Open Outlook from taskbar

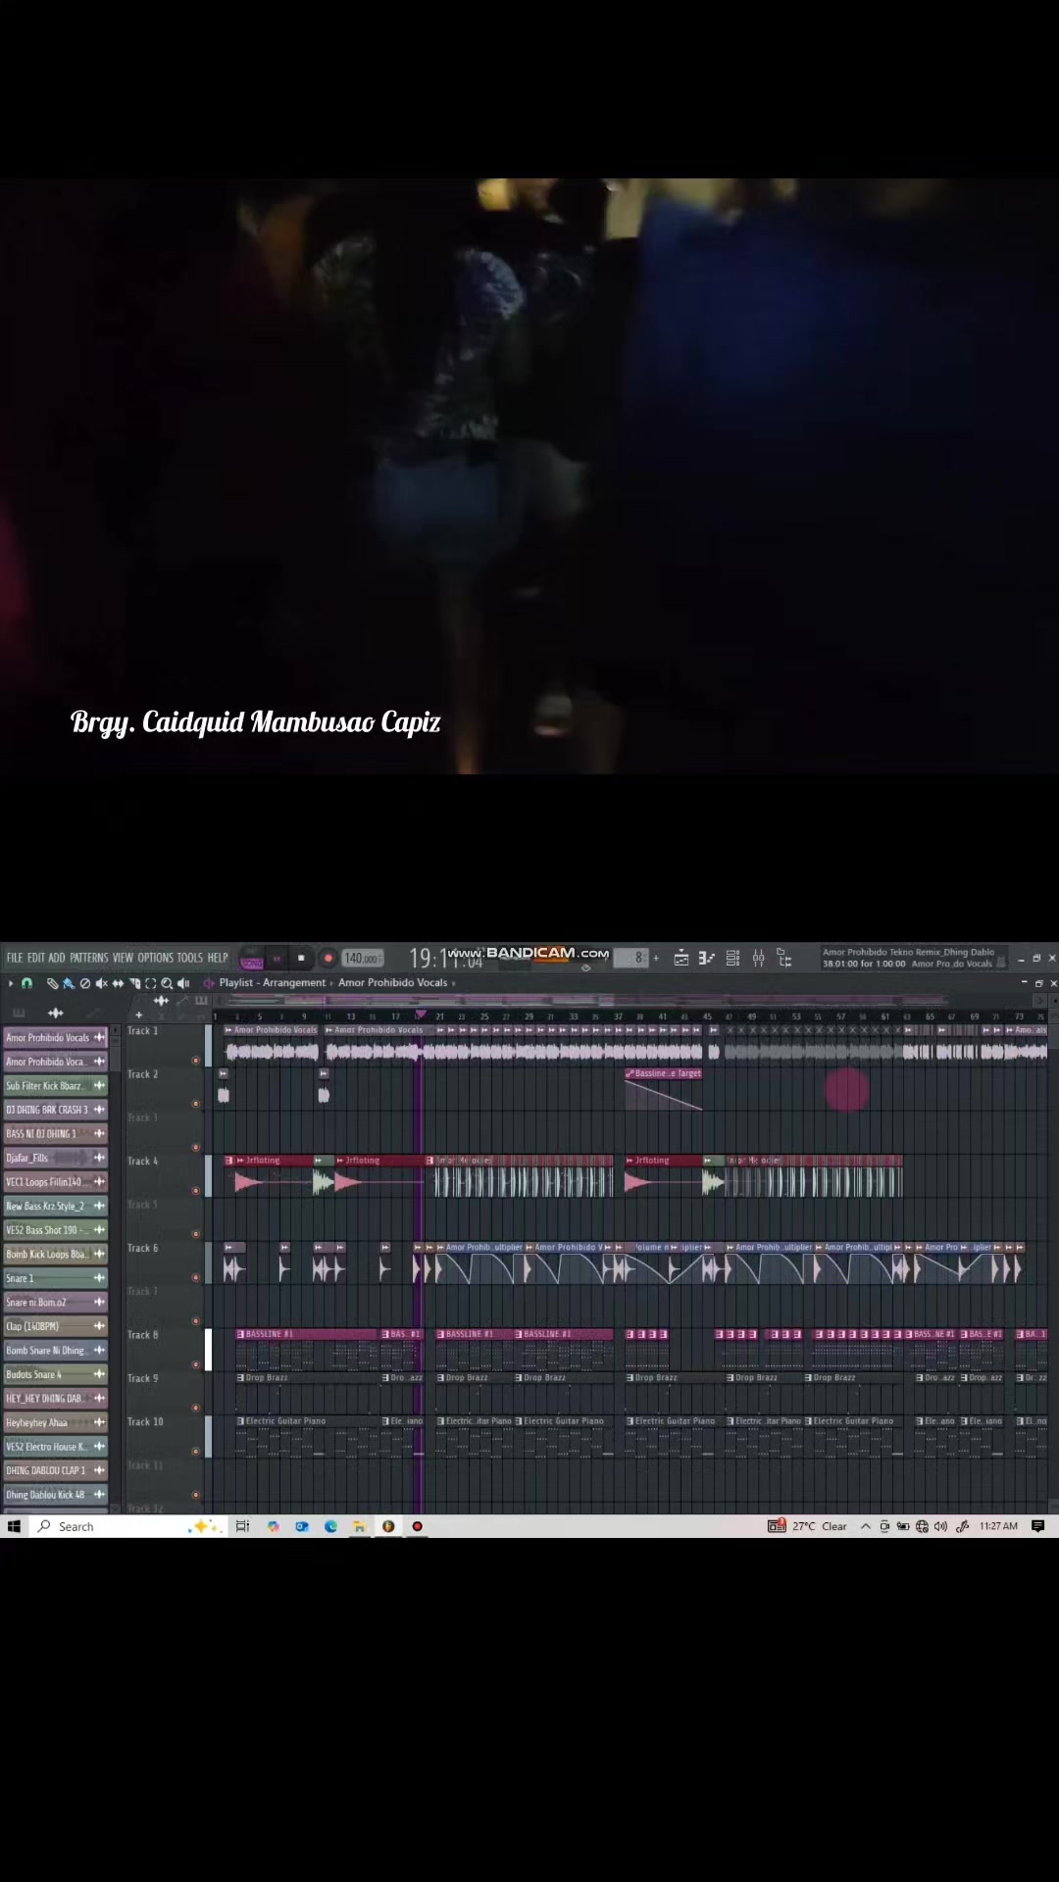(302, 1526)
